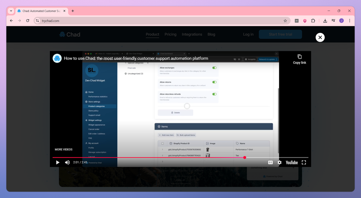
Task: Bookmark this page with star icon
Action: 285,21
